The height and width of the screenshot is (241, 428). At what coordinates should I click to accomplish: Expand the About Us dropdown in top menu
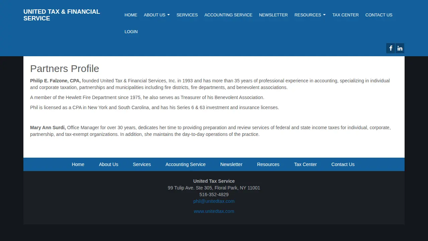coord(157,15)
